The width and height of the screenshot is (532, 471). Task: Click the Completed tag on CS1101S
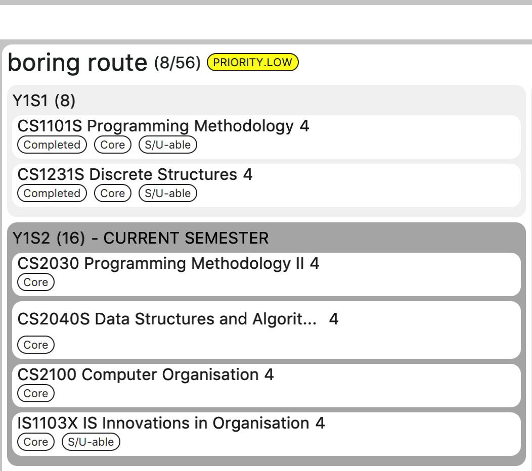52,145
